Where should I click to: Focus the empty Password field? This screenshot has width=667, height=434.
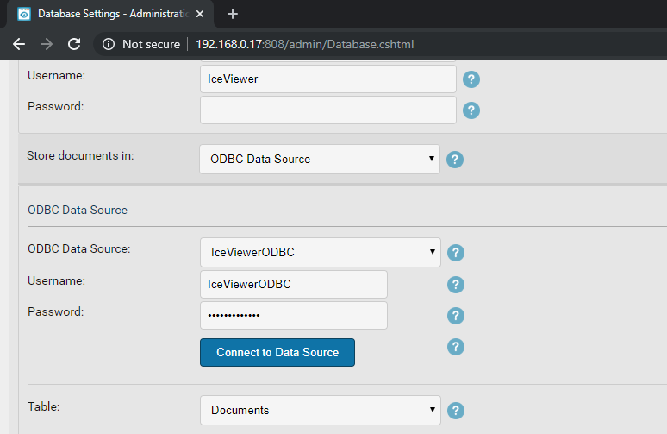coord(328,110)
